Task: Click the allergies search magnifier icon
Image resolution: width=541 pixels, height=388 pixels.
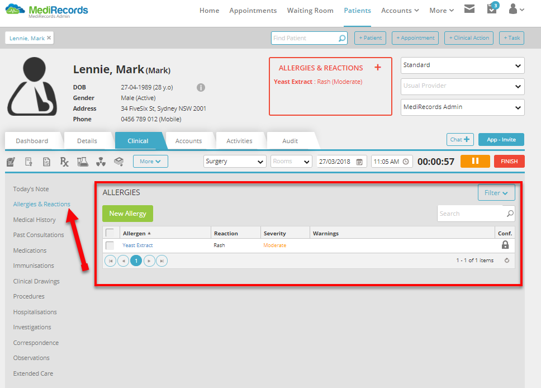Action: (x=510, y=214)
